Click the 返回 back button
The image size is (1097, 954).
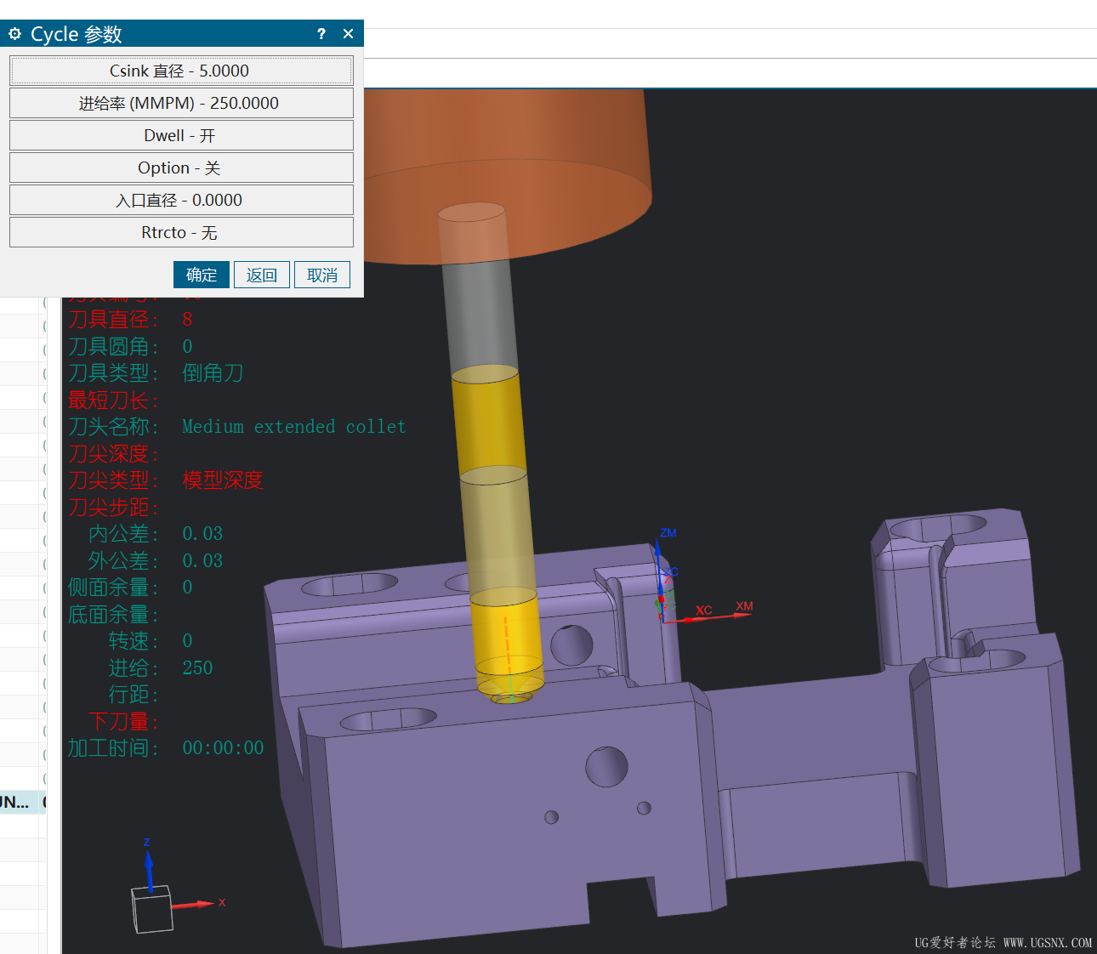click(x=262, y=275)
